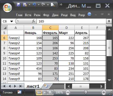Click the horizontal scrollbar thumb

[81, 86]
